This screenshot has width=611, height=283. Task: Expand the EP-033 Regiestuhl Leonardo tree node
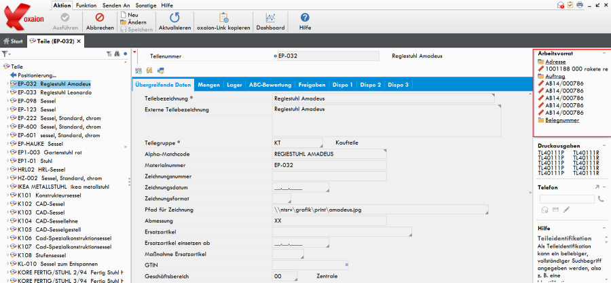6,92
